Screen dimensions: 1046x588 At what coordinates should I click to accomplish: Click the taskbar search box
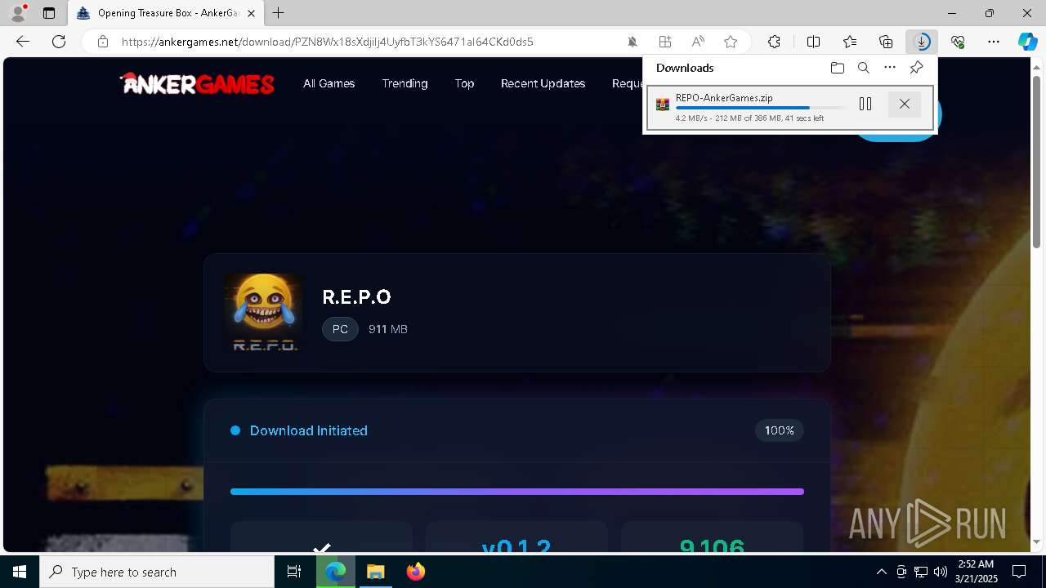point(157,572)
